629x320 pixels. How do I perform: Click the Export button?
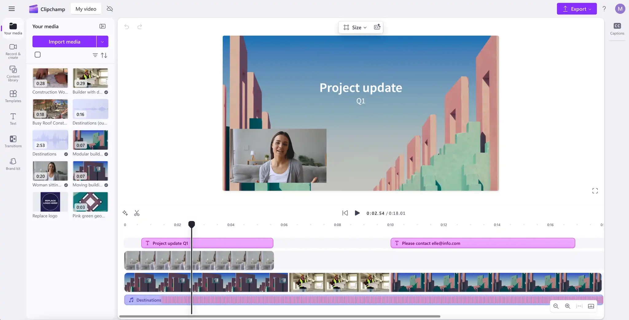click(x=576, y=9)
